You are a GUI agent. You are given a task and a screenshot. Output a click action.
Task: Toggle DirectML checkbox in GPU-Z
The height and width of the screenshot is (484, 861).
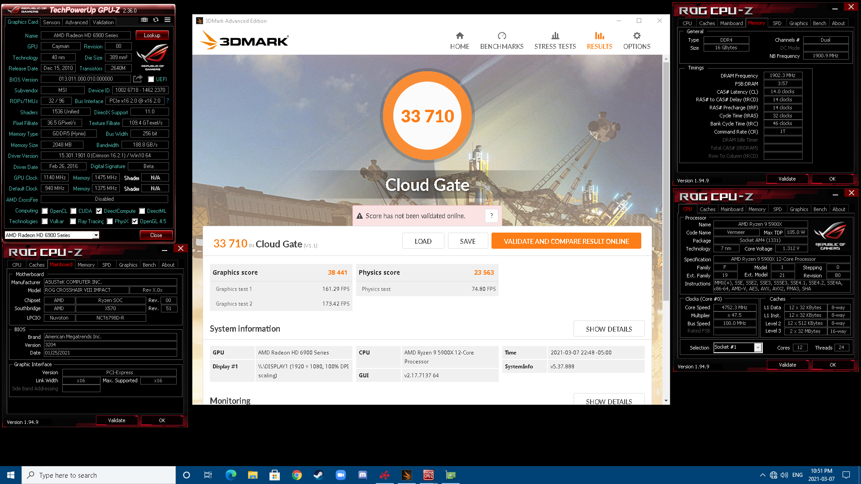[142, 211]
